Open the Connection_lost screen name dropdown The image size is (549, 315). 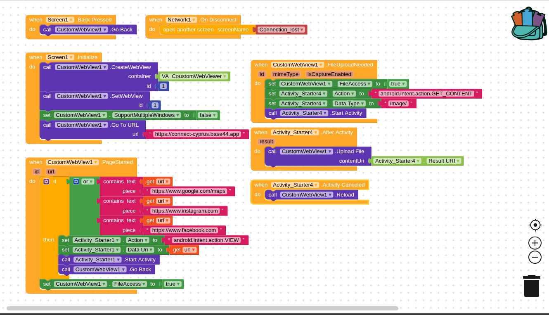(x=303, y=30)
